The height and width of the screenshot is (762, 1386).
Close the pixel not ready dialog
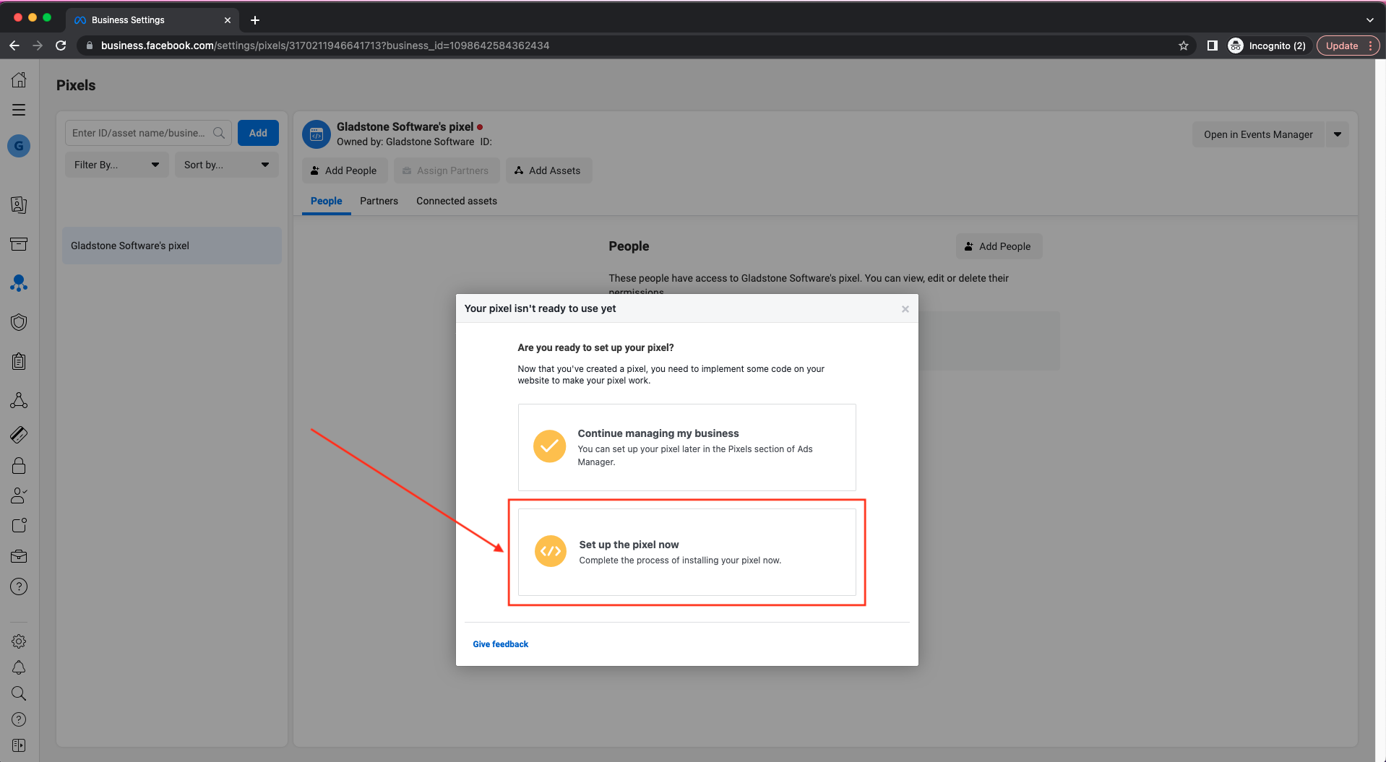click(x=905, y=309)
